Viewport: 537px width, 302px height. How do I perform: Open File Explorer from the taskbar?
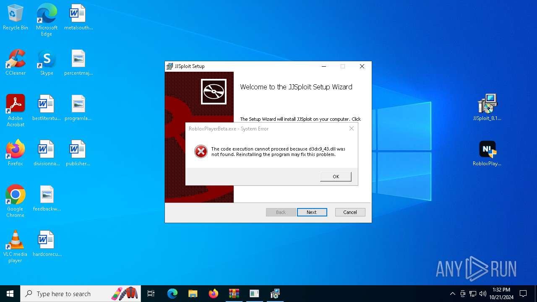click(193, 294)
